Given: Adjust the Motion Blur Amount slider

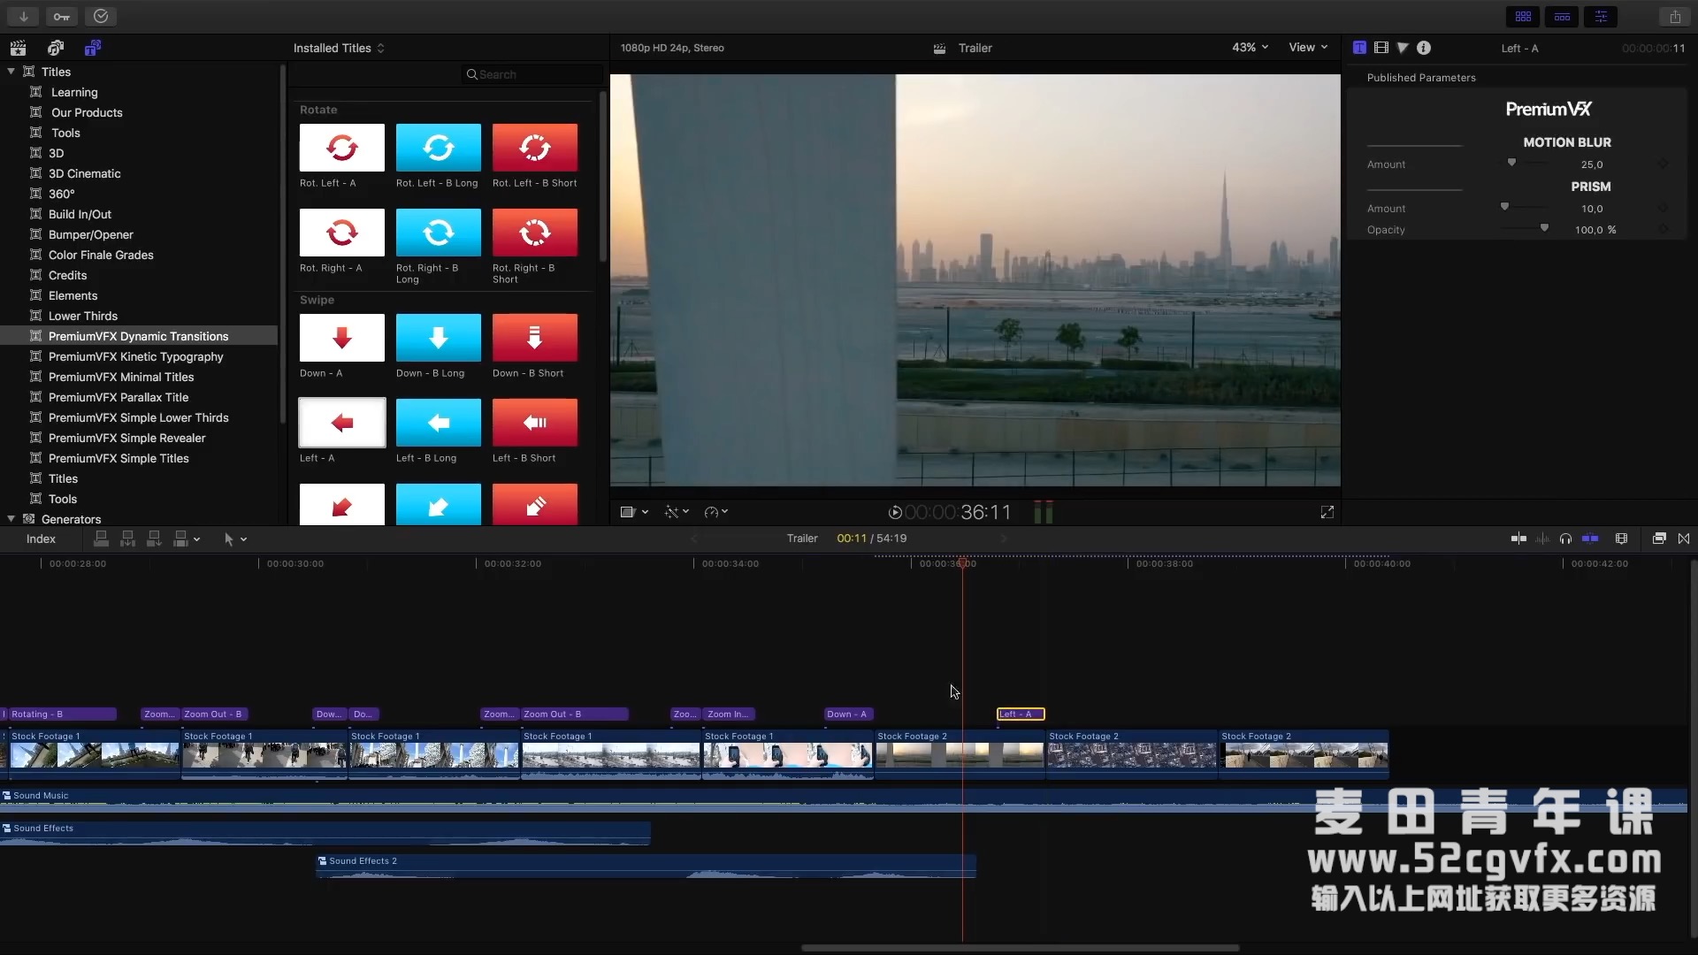Looking at the screenshot, I should tap(1512, 164).
